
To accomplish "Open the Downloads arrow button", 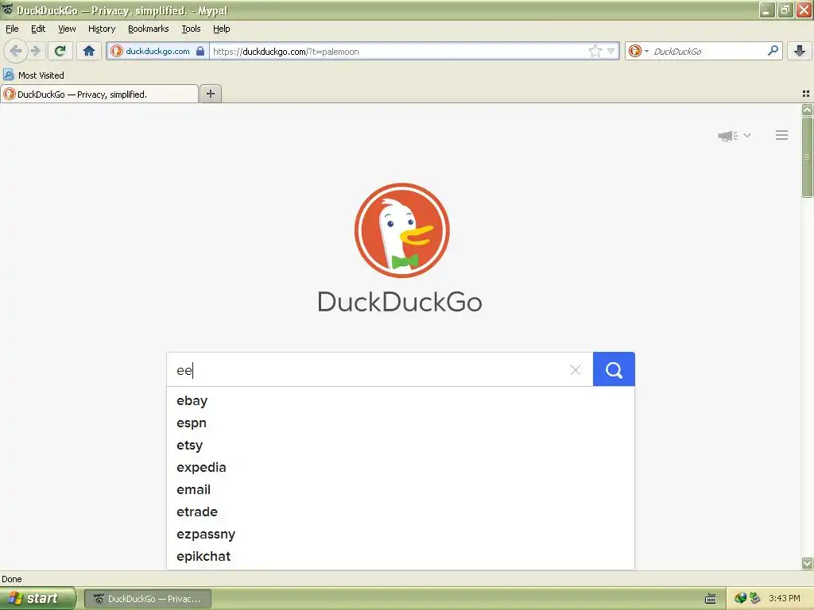I will point(800,51).
